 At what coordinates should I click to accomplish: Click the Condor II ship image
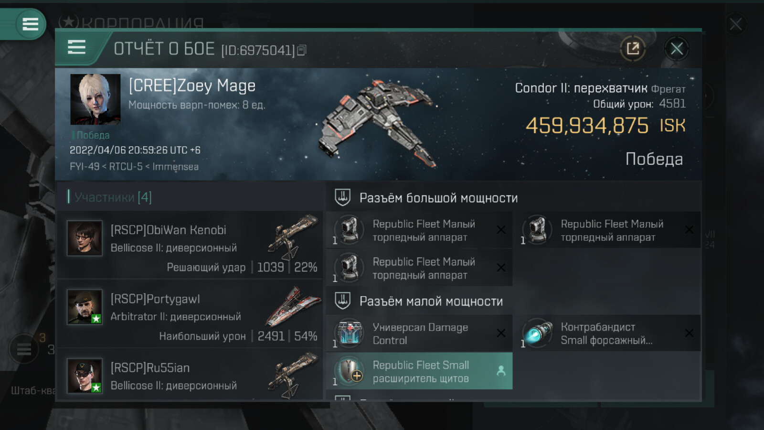click(x=377, y=123)
